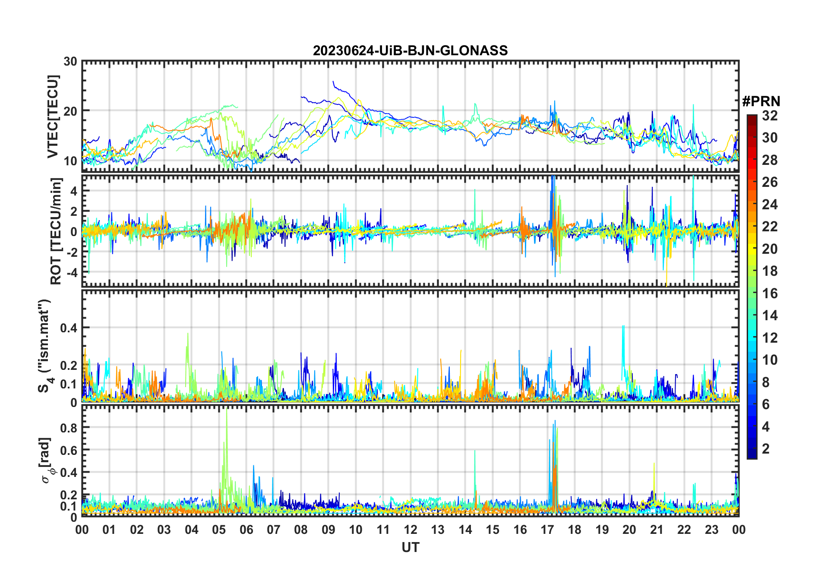Click the 06 tick on the UT axis
821x574 pixels.
246,530
